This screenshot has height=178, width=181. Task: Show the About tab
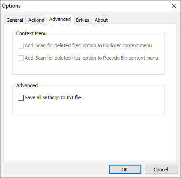[101, 20]
